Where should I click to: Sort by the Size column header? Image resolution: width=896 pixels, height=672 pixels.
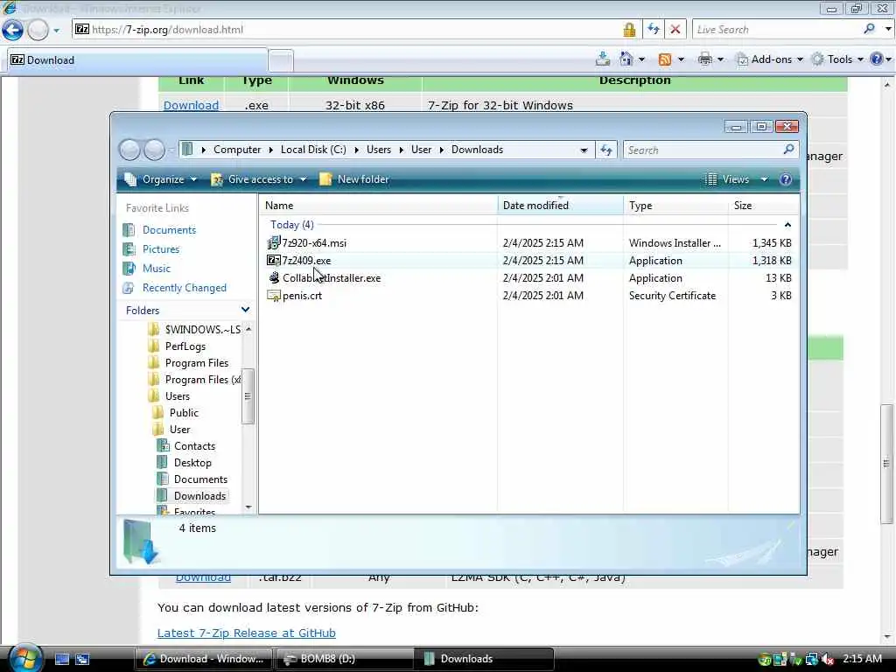(x=763, y=206)
